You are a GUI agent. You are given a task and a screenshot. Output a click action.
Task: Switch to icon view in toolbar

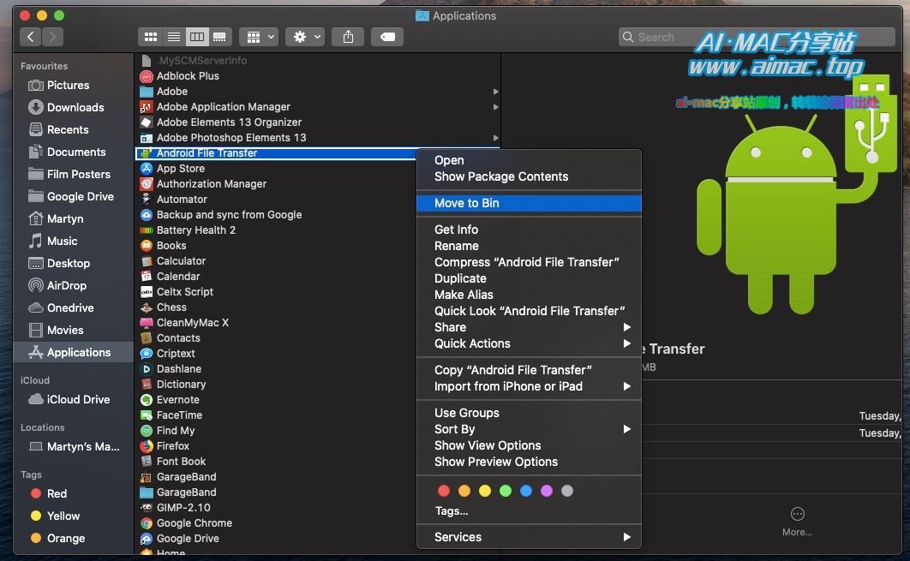pos(150,37)
